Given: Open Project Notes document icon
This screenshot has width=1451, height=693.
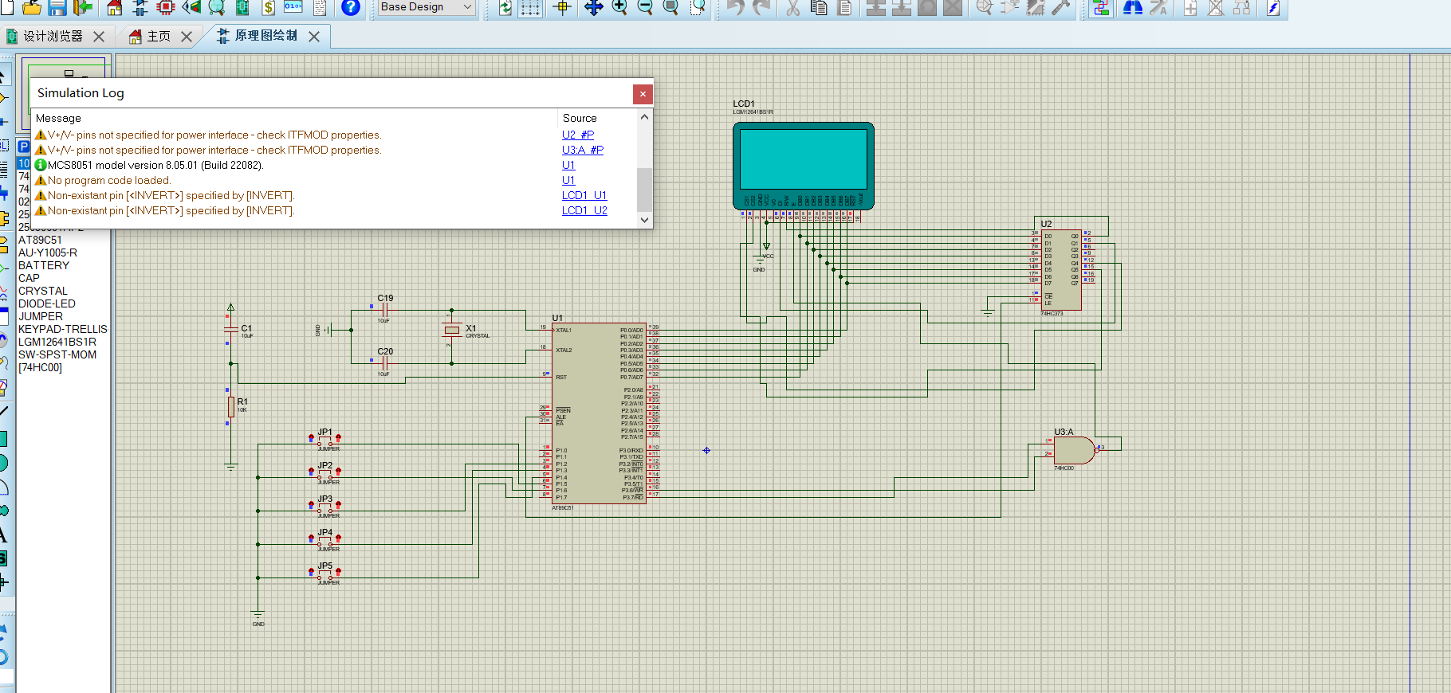Looking at the screenshot, I should [x=320, y=8].
